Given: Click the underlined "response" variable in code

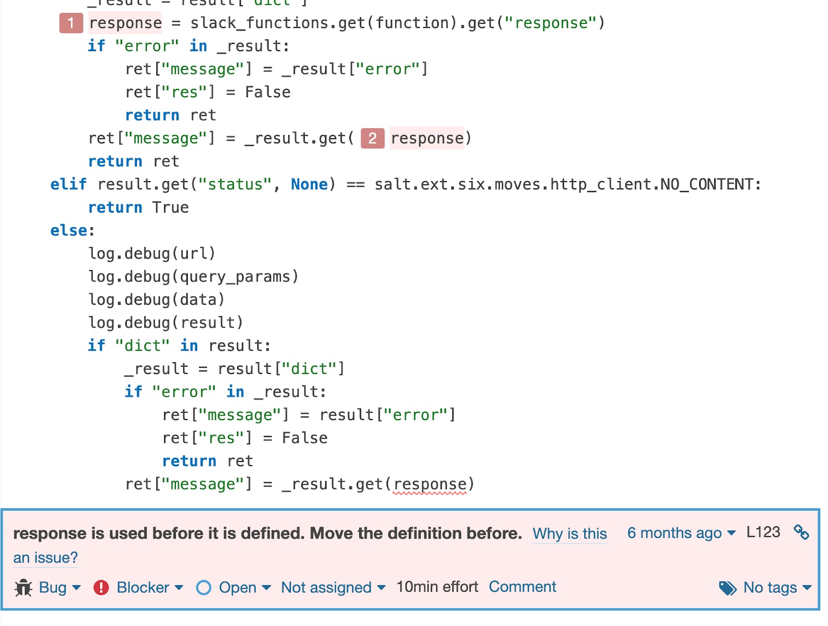Looking at the screenshot, I should pos(429,484).
